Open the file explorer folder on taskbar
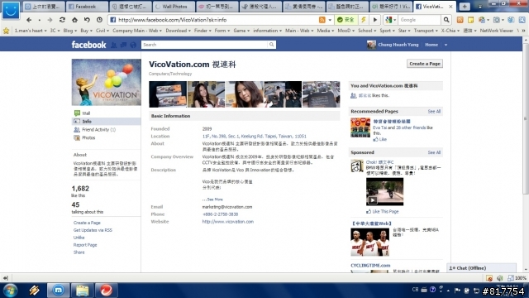This screenshot has height=298, width=529. coord(82,291)
